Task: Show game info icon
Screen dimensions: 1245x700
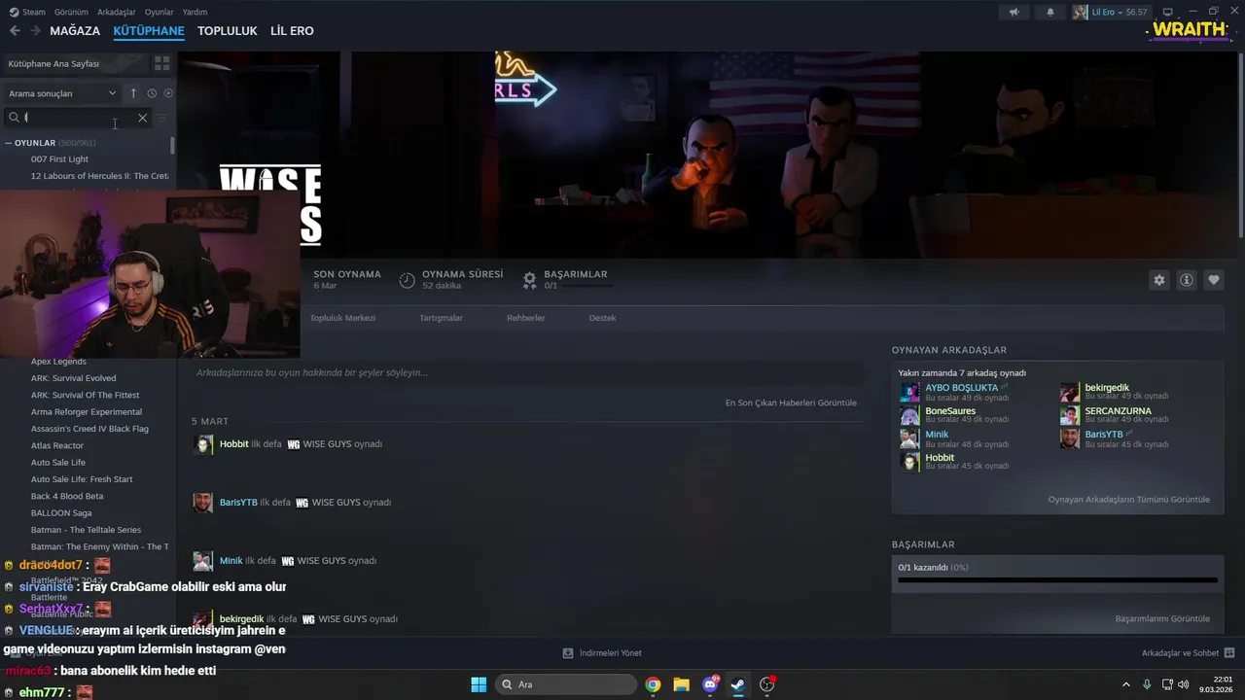Action: coord(1187,280)
